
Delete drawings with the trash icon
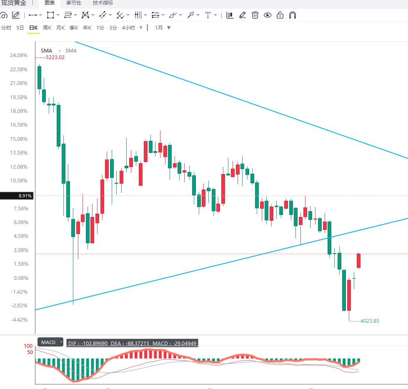pyautogui.click(x=255, y=15)
